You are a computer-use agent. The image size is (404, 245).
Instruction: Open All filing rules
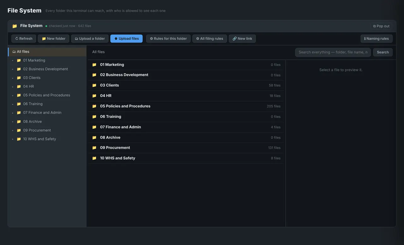pyautogui.click(x=210, y=39)
